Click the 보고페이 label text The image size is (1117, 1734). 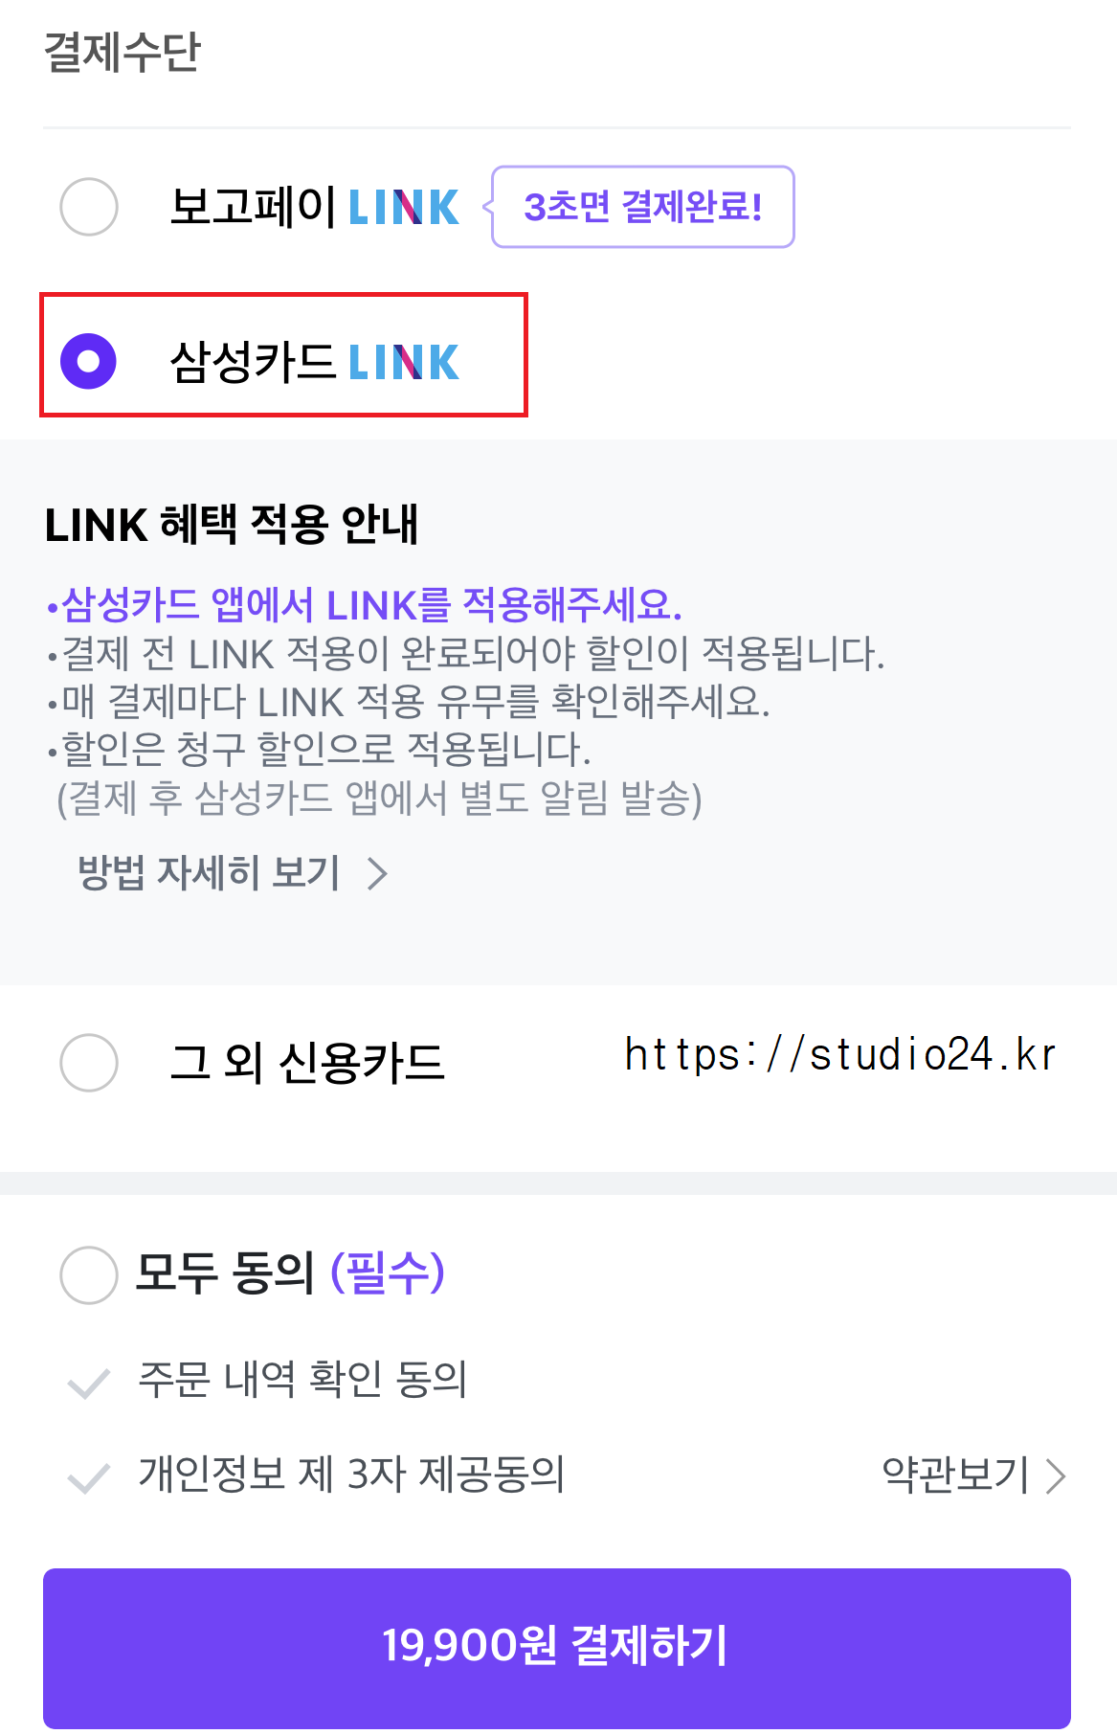tap(253, 207)
